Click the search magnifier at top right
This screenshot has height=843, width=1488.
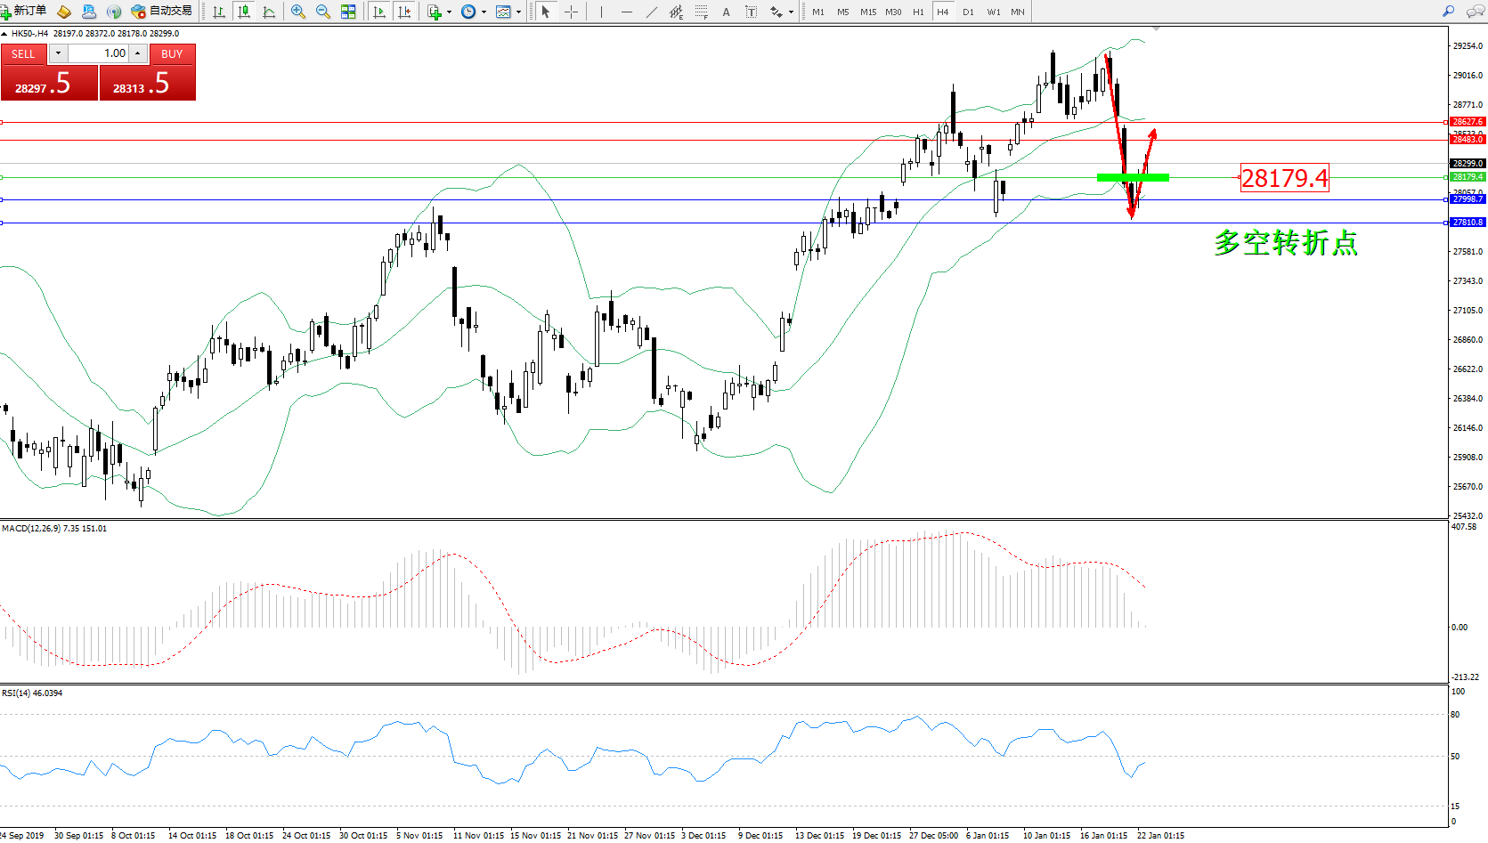(x=1448, y=12)
